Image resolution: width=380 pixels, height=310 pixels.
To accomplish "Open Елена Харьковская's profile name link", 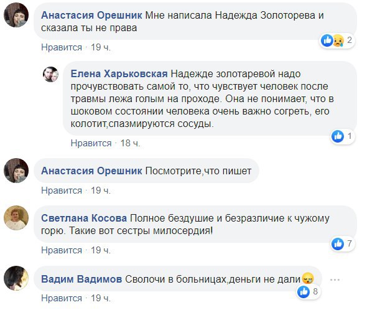I will point(119,72).
